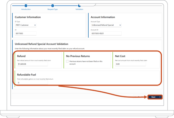The image size is (174, 118).
Task: Click the total refundable gallons field
Action: click(x=32, y=83)
